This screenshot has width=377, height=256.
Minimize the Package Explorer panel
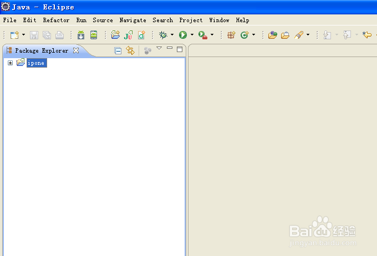click(x=170, y=48)
